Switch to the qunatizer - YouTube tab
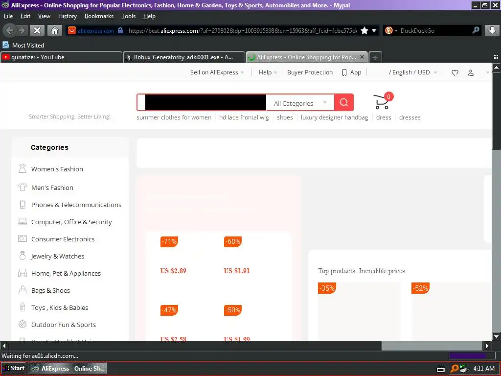 61,57
